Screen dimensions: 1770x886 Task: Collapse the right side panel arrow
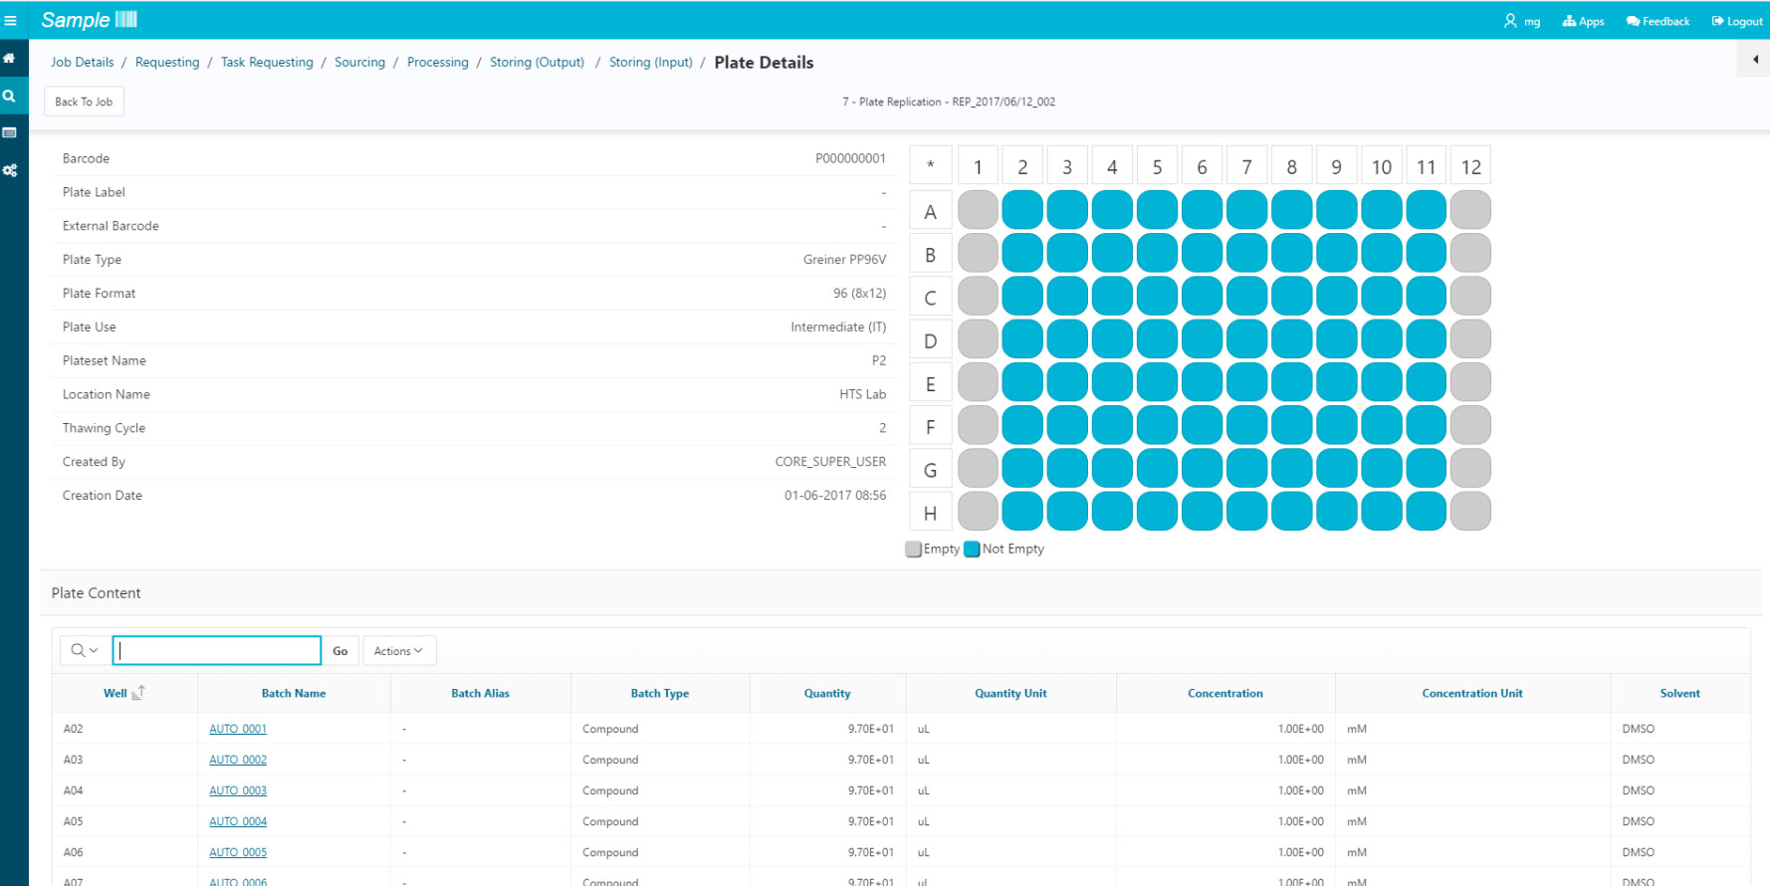1755,60
